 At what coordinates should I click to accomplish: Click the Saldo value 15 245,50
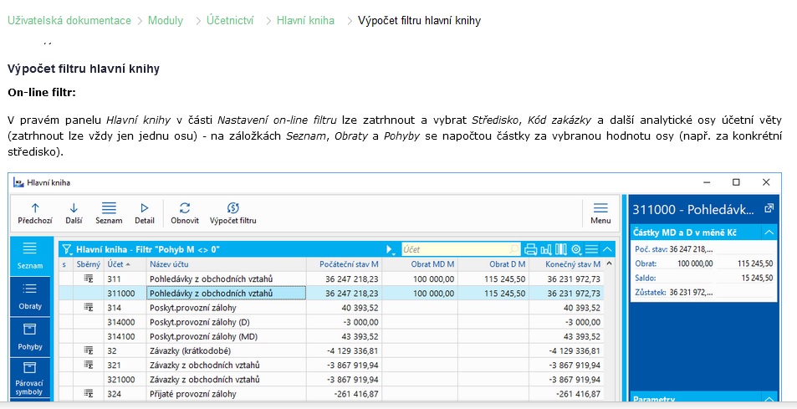coord(757,278)
